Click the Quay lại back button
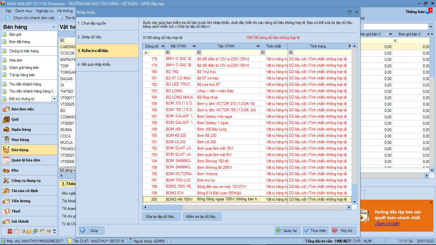436x245 pixels. pyautogui.click(x=288, y=230)
